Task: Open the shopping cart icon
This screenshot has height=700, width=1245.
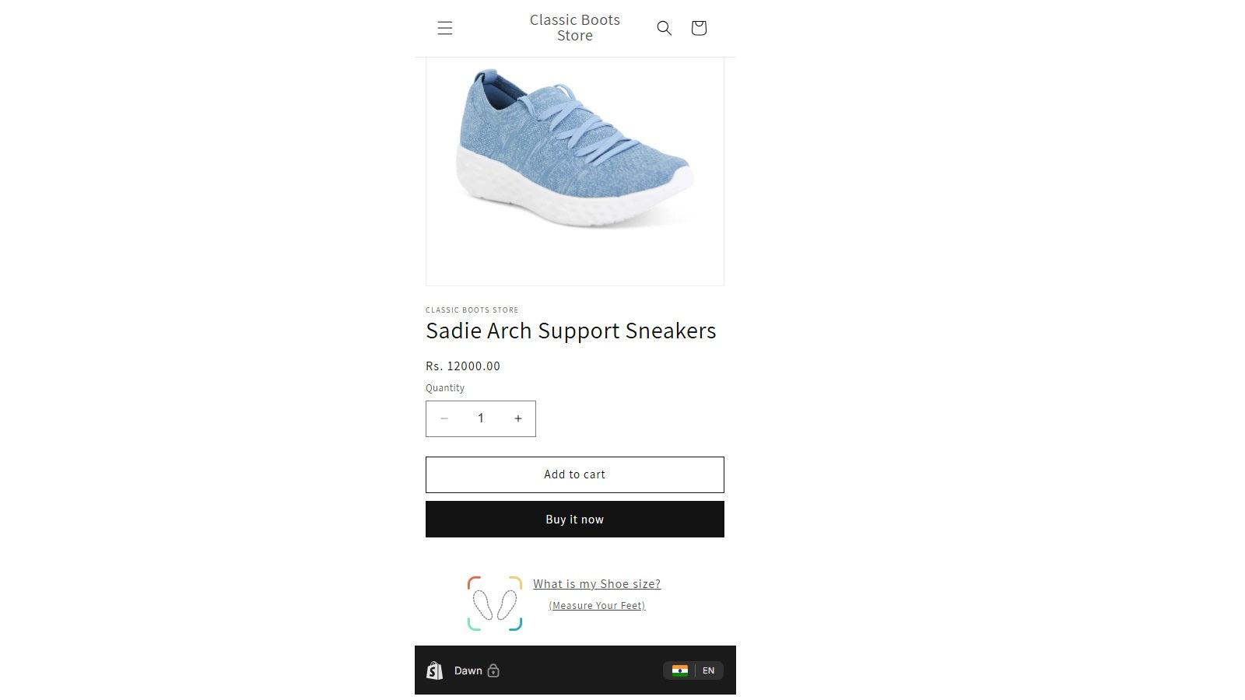Action: pyautogui.click(x=699, y=28)
